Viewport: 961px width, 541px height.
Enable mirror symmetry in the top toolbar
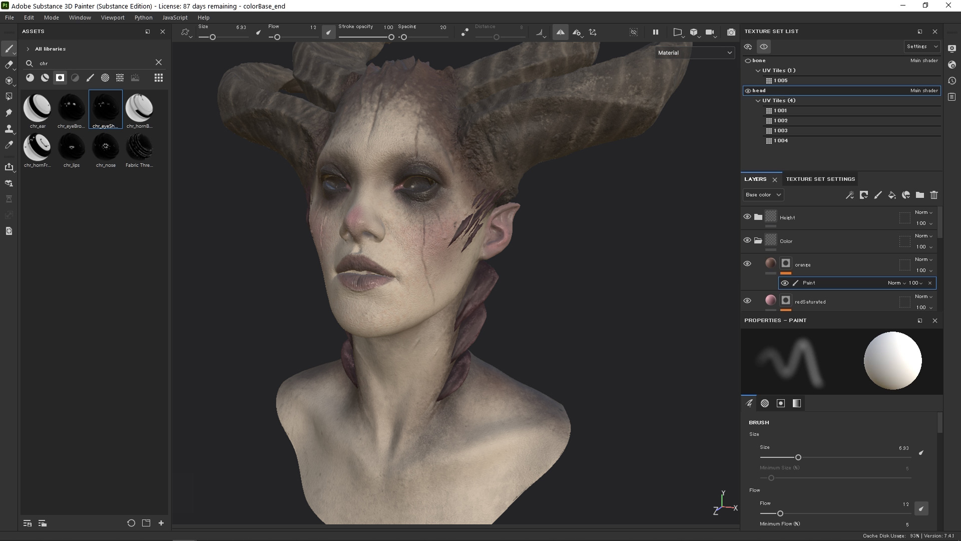tap(561, 32)
